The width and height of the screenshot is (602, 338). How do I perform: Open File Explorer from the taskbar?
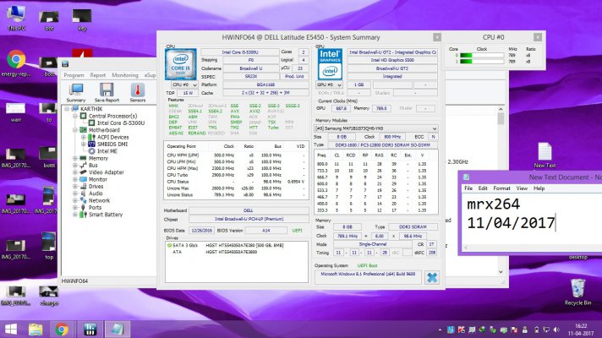(36, 330)
